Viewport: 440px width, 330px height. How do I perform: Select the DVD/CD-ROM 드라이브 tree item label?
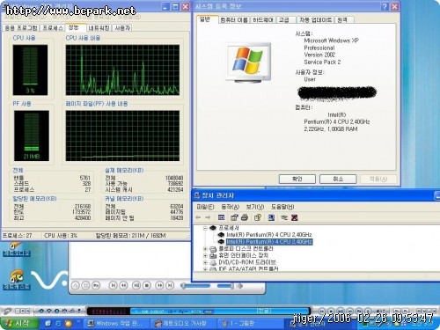click(247, 262)
